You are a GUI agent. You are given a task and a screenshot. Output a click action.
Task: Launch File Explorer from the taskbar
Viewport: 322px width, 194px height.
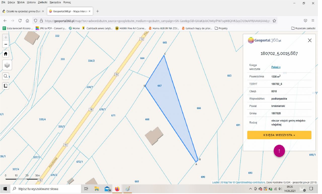[97, 189]
